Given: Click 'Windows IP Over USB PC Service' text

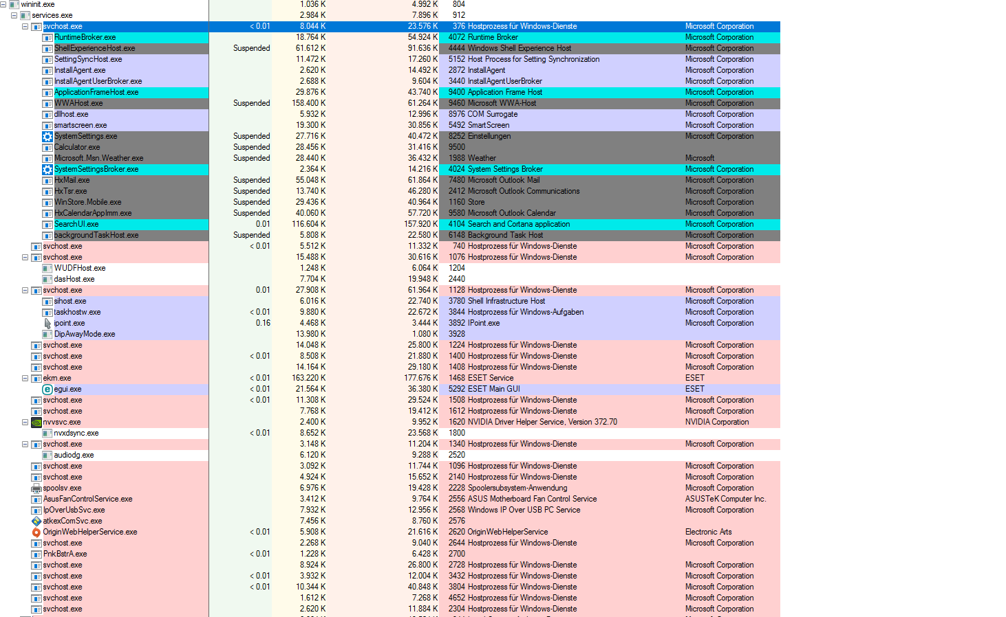Looking at the screenshot, I should pyautogui.click(x=524, y=510).
